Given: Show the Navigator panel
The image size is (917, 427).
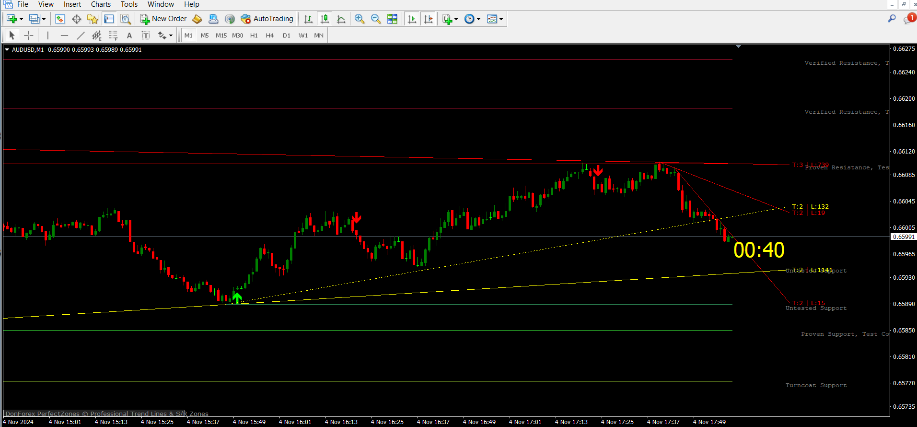Looking at the screenshot, I should tap(93, 19).
